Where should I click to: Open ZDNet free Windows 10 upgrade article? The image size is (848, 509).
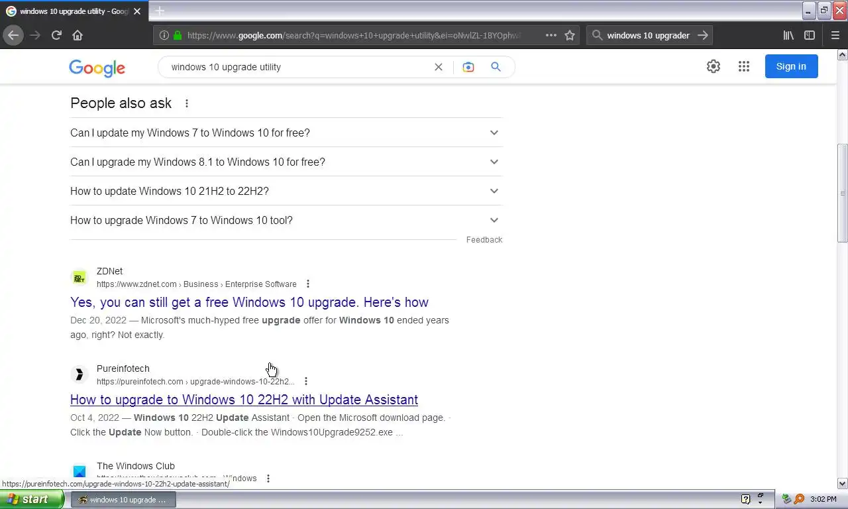(x=249, y=302)
